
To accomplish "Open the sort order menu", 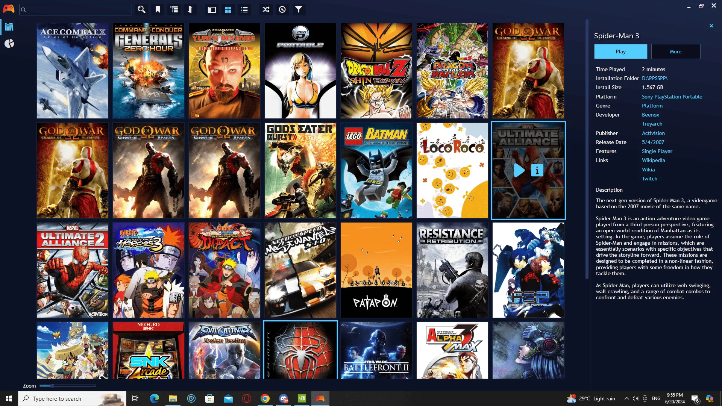I will click(190, 9).
